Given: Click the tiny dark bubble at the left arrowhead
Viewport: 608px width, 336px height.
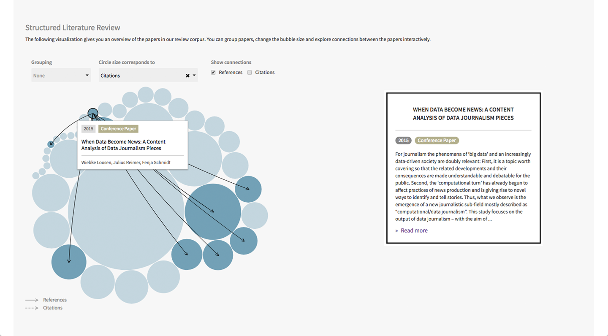Looking at the screenshot, I should tap(51, 144).
